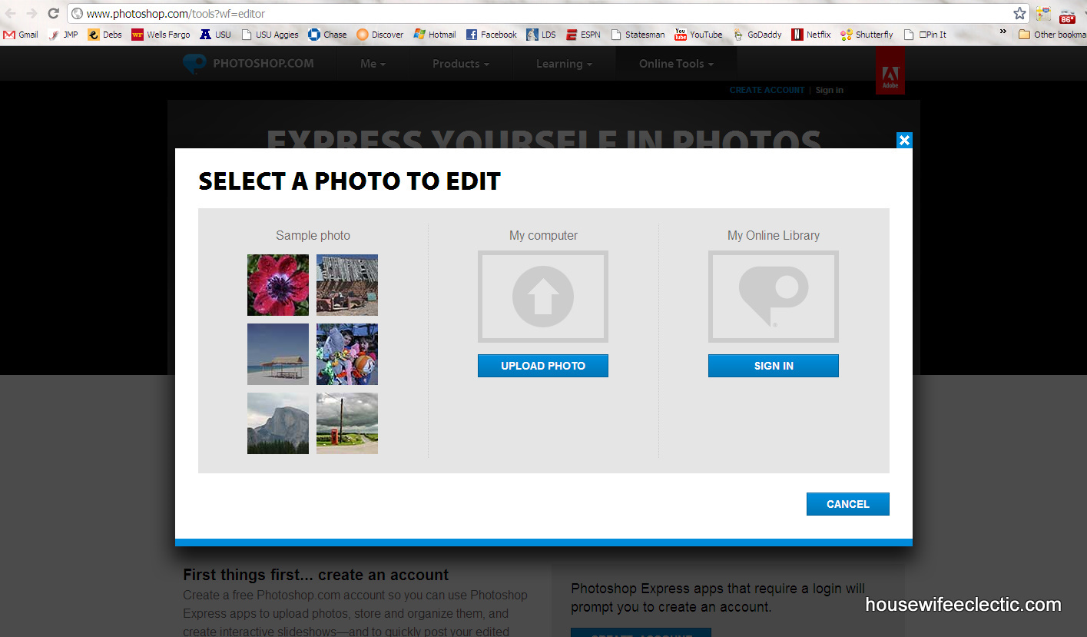Screen dimensions: 1087x637
Task: Click the weather 86° extension icon
Action: (1067, 14)
